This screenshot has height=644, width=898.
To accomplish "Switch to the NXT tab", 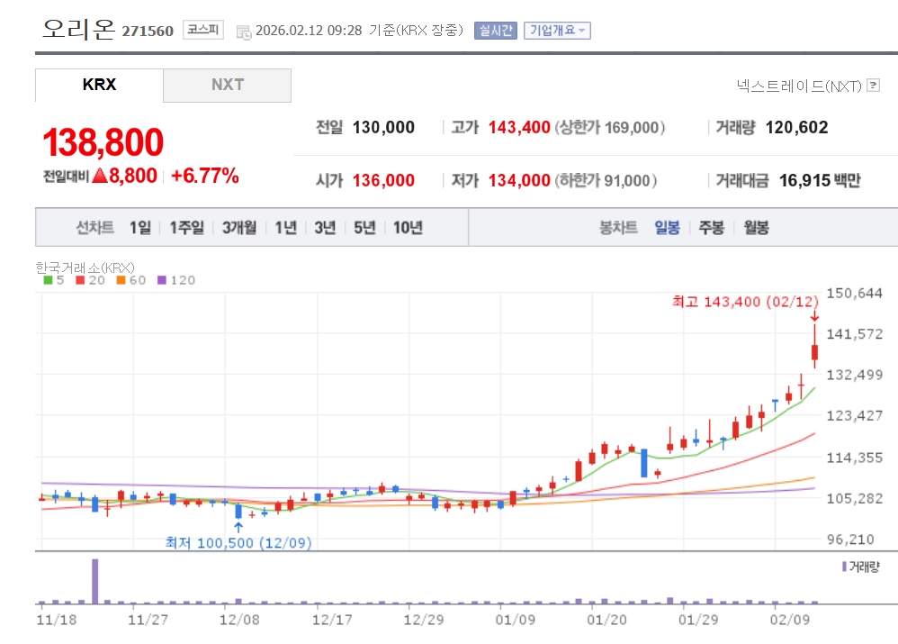I will coord(228,85).
